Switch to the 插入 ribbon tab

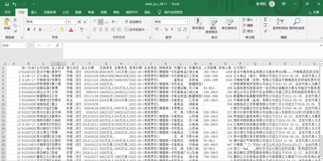tap(34, 12)
